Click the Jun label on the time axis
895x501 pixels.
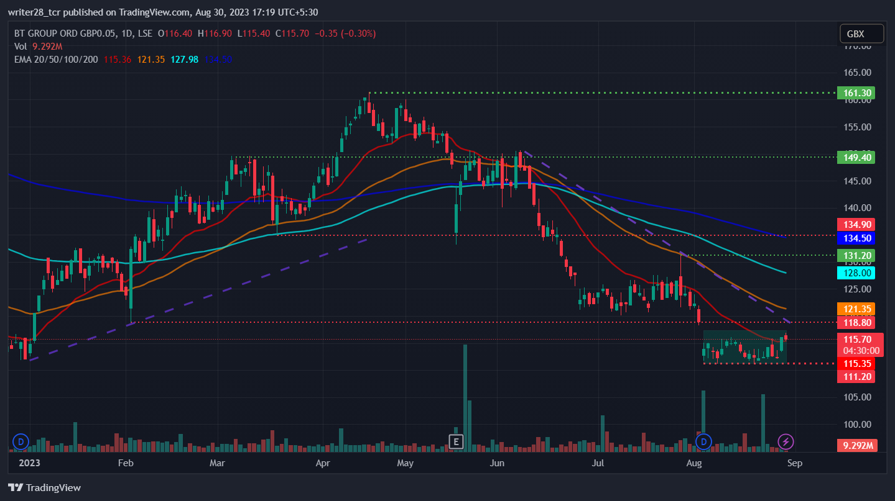point(496,463)
